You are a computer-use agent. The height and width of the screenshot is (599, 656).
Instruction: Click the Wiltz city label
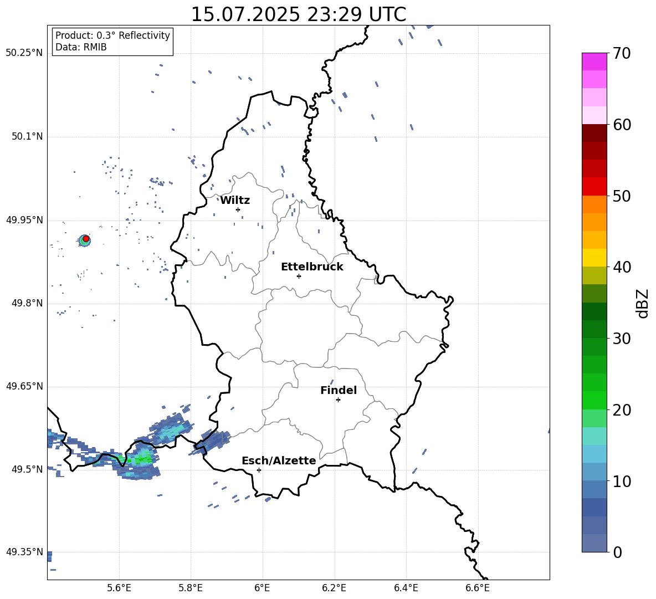click(235, 201)
